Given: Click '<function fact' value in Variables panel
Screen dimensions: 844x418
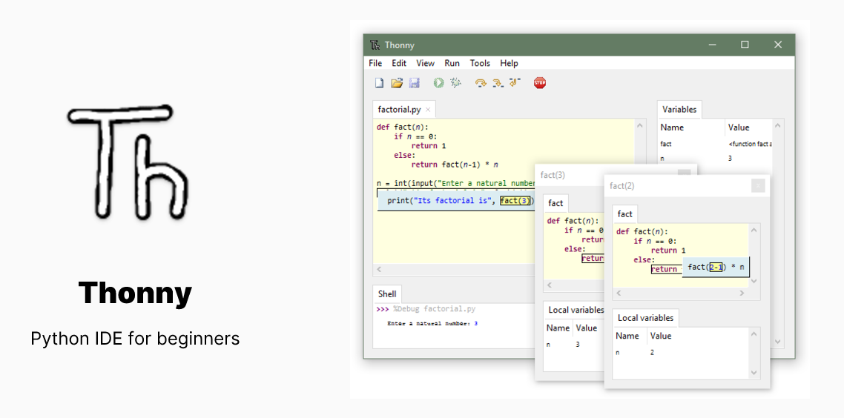Looking at the screenshot, I should (750, 144).
